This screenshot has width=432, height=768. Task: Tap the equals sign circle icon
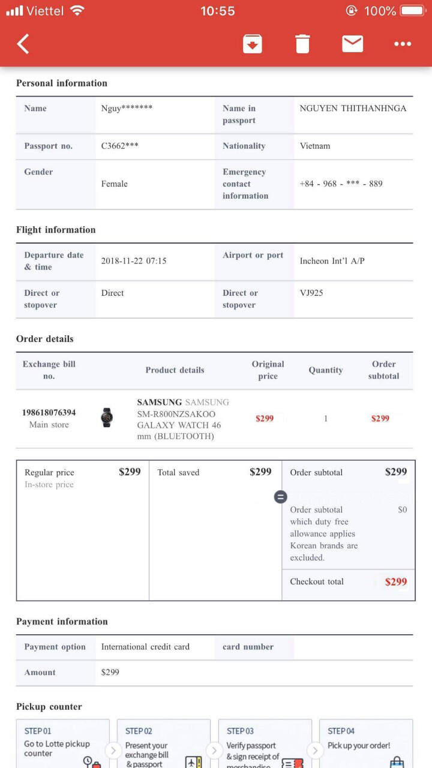tap(280, 497)
